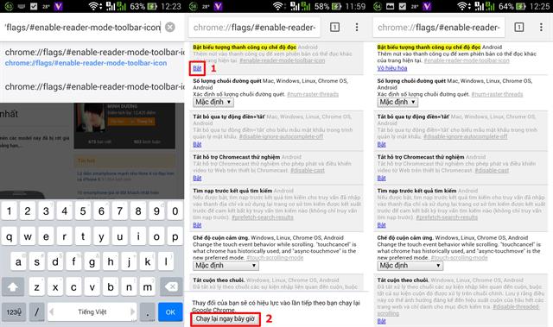Tap the checkmark notification icon in right status bar
Viewport: 553px width, 327px height.
(403, 6)
